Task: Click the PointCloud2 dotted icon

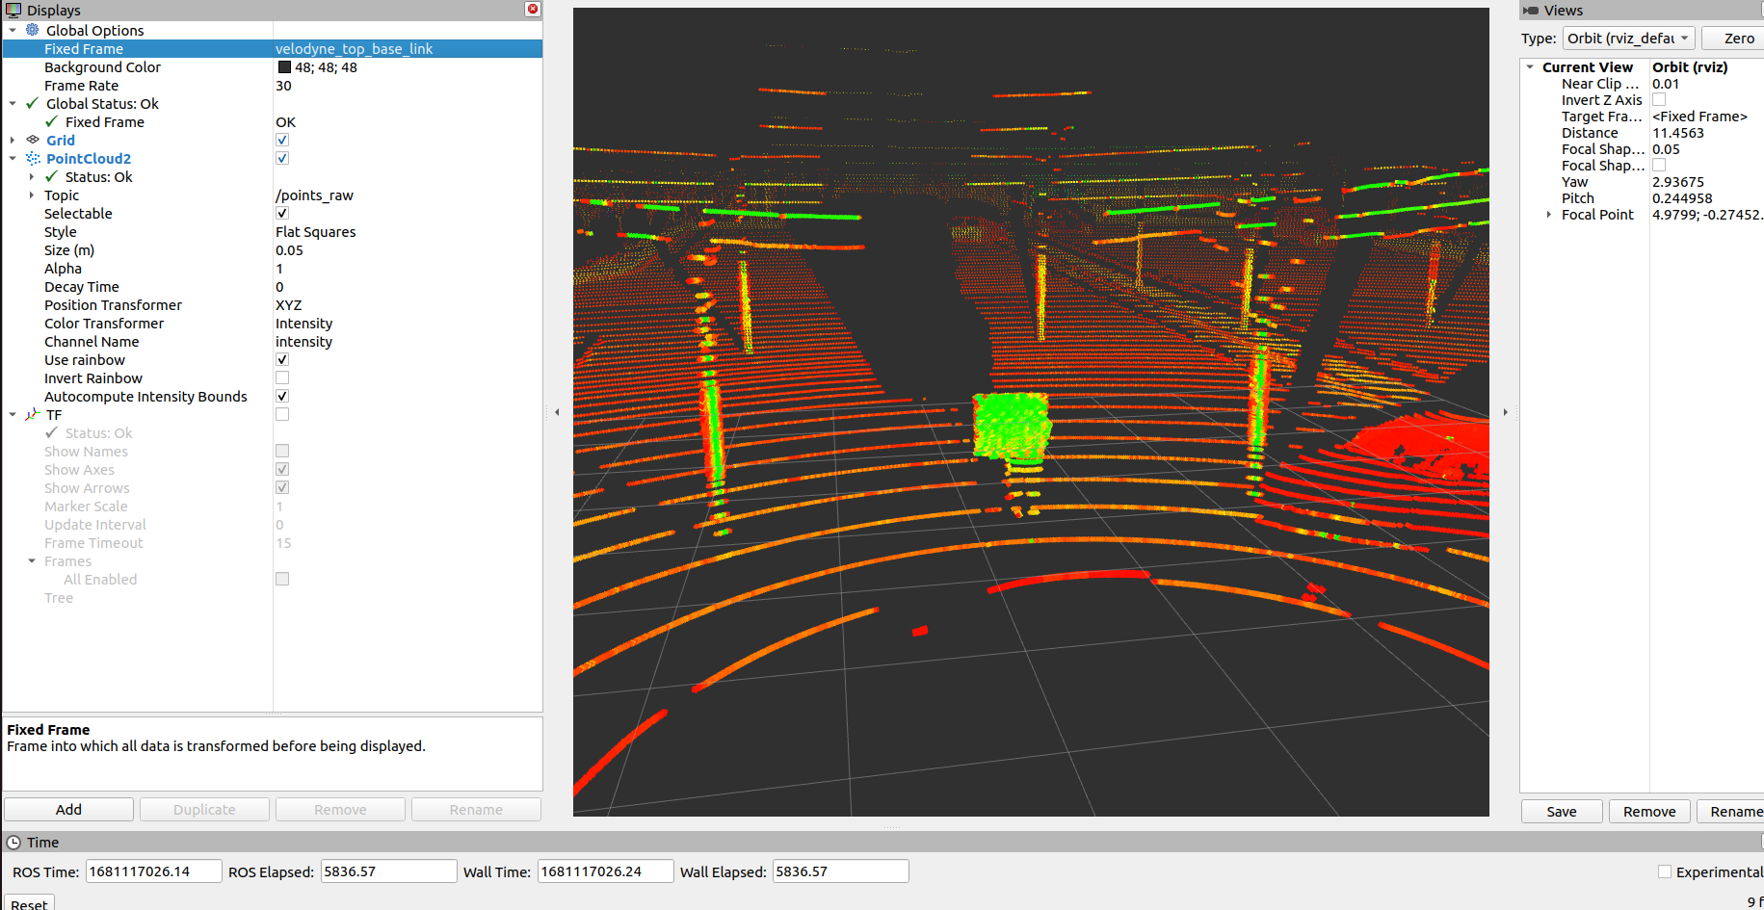Action: (x=33, y=158)
